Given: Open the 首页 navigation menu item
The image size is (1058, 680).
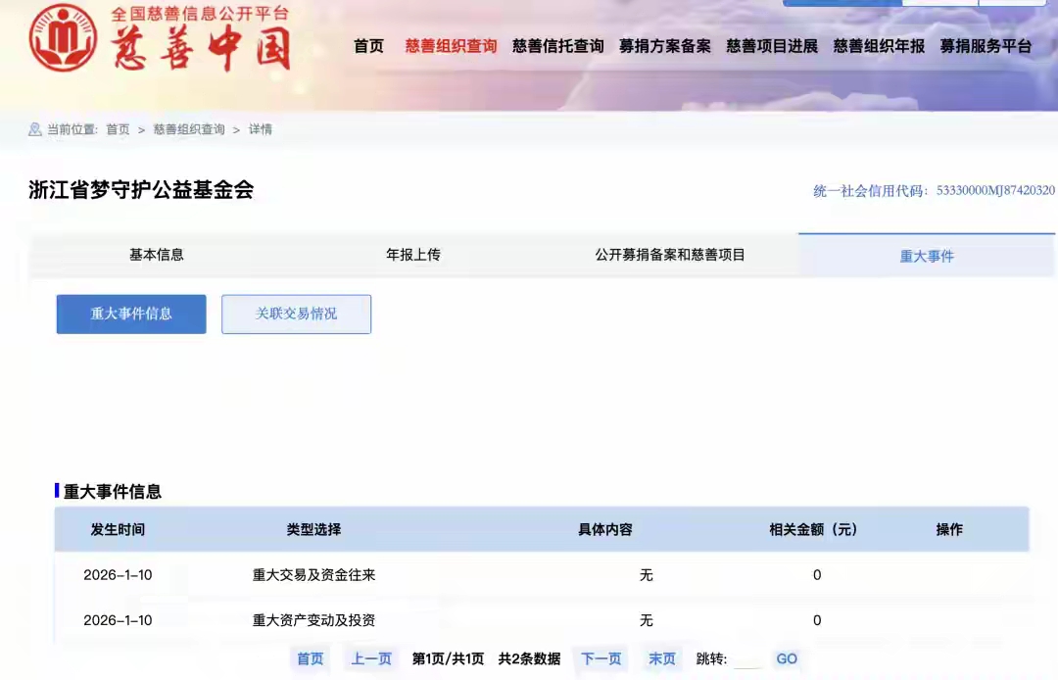Looking at the screenshot, I should click(x=367, y=45).
